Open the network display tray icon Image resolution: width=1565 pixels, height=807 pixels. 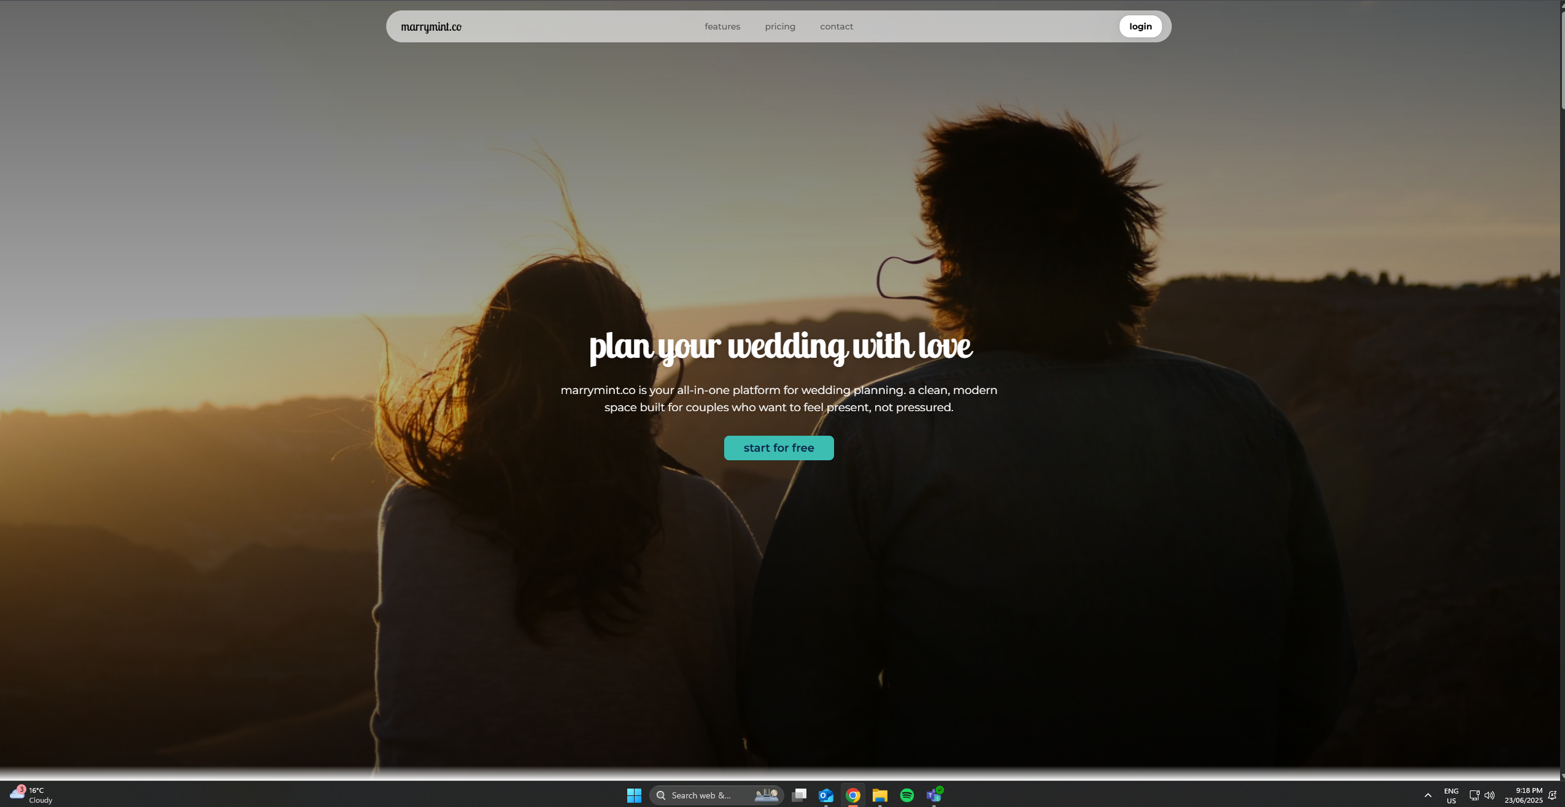pyautogui.click(x=1474, y=796)
